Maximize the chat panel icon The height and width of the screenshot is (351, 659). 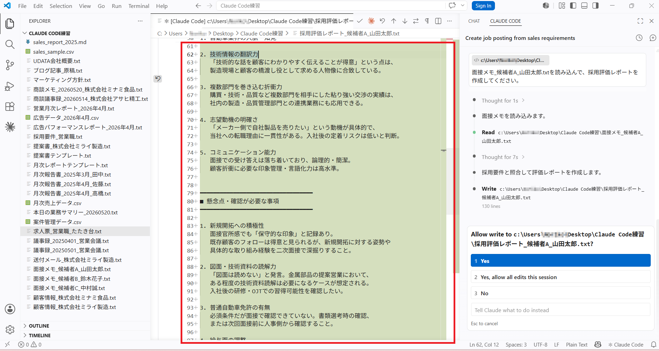click(640, 21)
